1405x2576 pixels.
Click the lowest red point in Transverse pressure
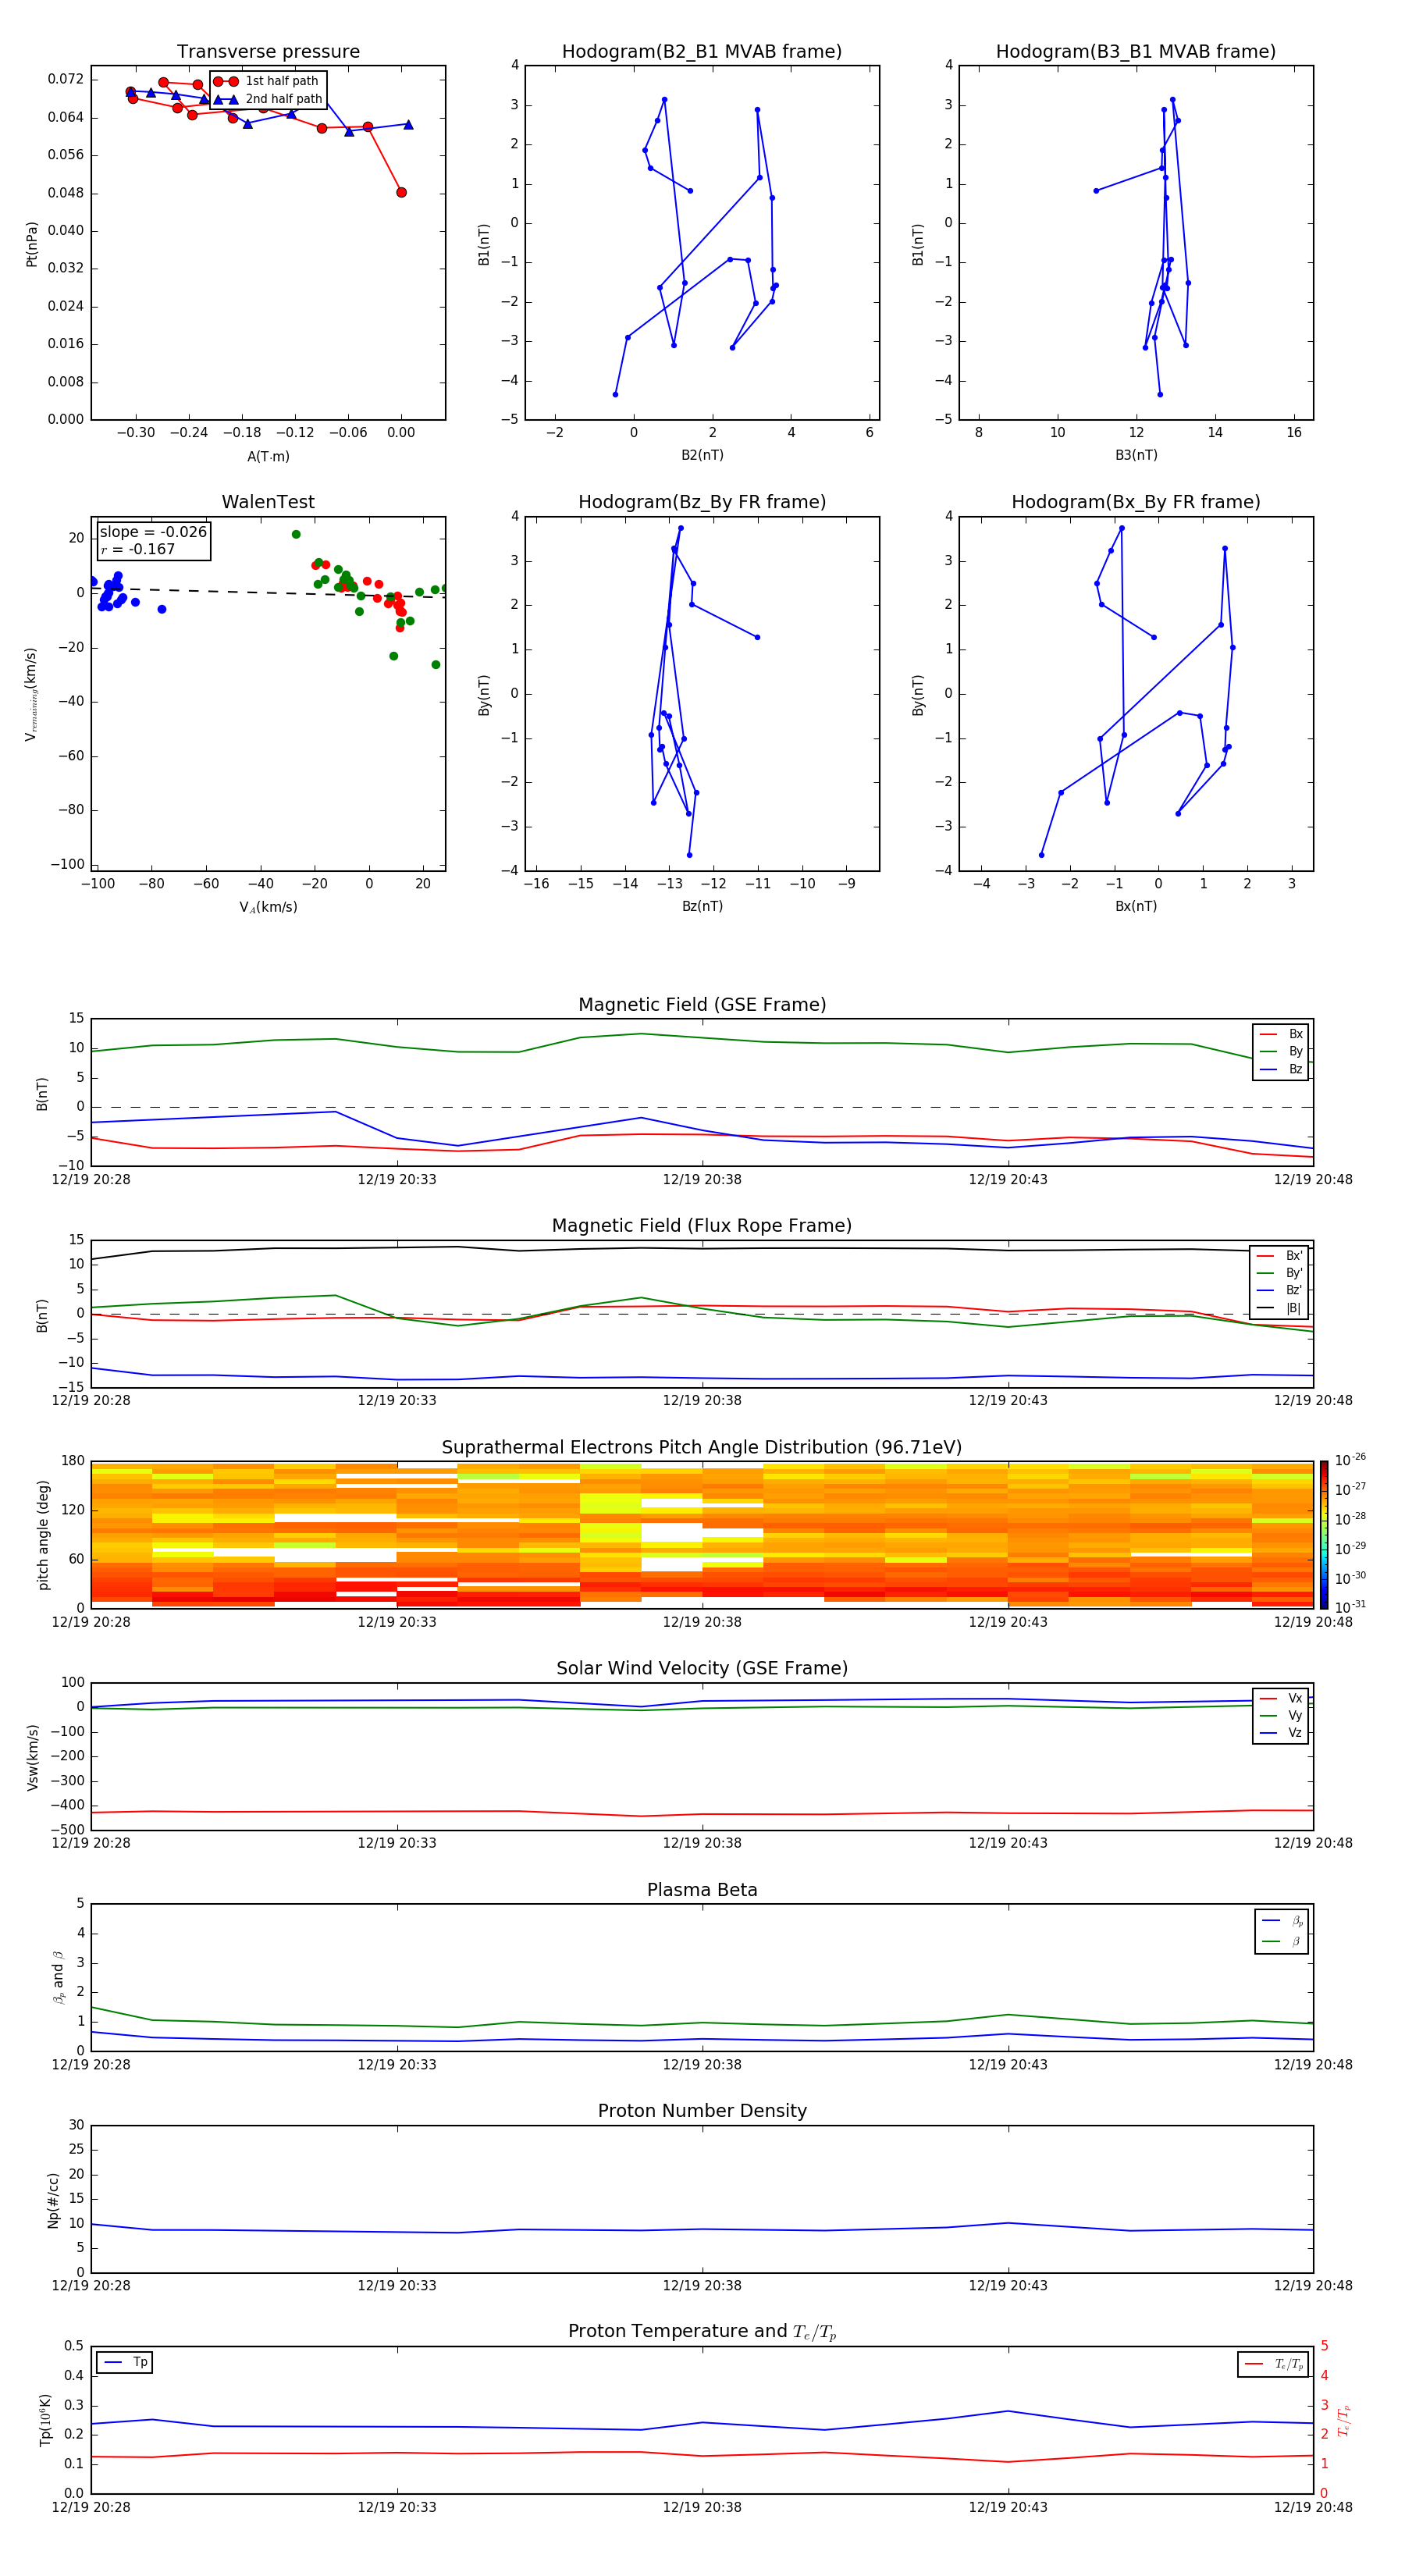point(401,192)
